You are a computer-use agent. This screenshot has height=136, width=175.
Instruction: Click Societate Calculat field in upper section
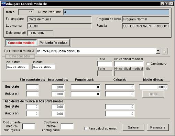(120, 87)
